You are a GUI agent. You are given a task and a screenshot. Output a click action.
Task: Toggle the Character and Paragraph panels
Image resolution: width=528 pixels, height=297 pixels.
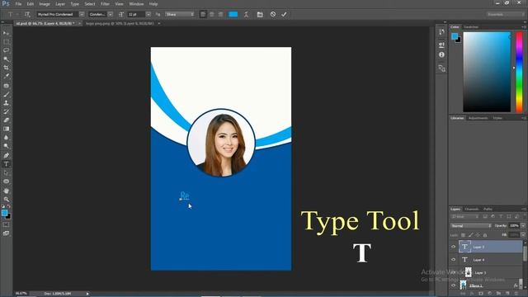[x=260, y=14]
